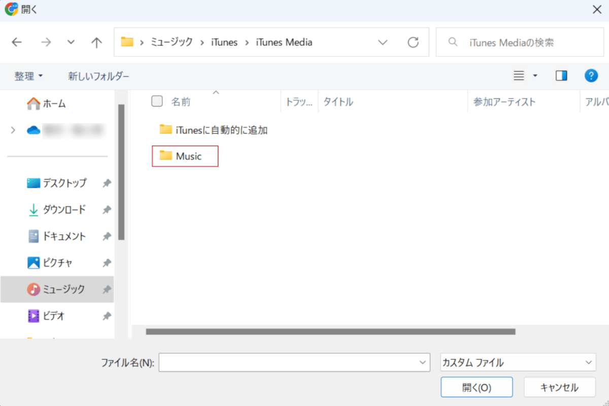Screen dimensions: 609x406
Task: Sort by 名前 column header
Action: [181, 102]
